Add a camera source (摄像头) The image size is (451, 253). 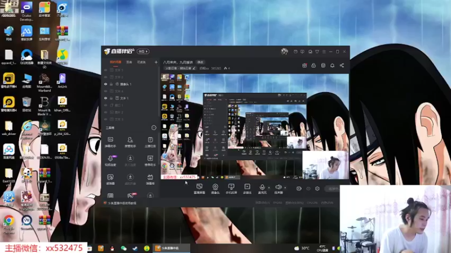tap(215, 189)
